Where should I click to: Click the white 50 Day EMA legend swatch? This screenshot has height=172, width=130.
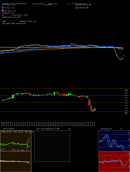coord(3,8)
